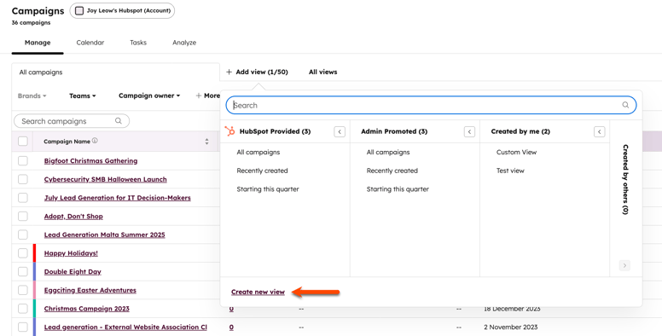662x336 pixels.
Task: Click the Create new view link
Action: [x=258, y=292]
